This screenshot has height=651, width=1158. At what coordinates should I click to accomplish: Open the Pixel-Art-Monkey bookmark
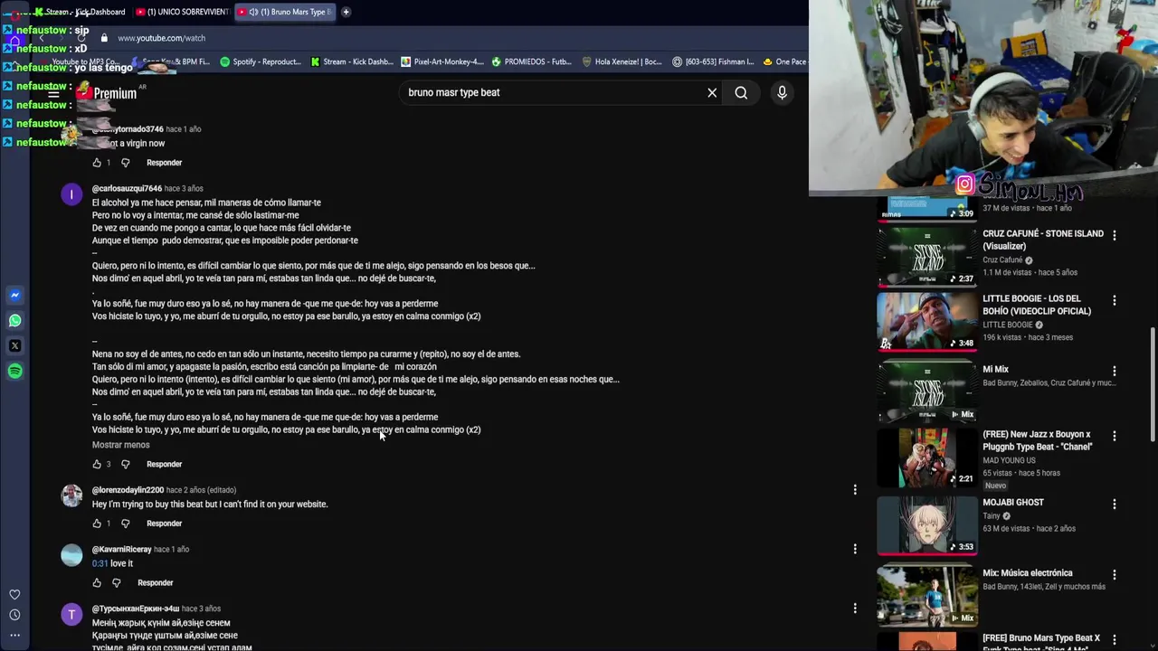(x=441, y=61)
